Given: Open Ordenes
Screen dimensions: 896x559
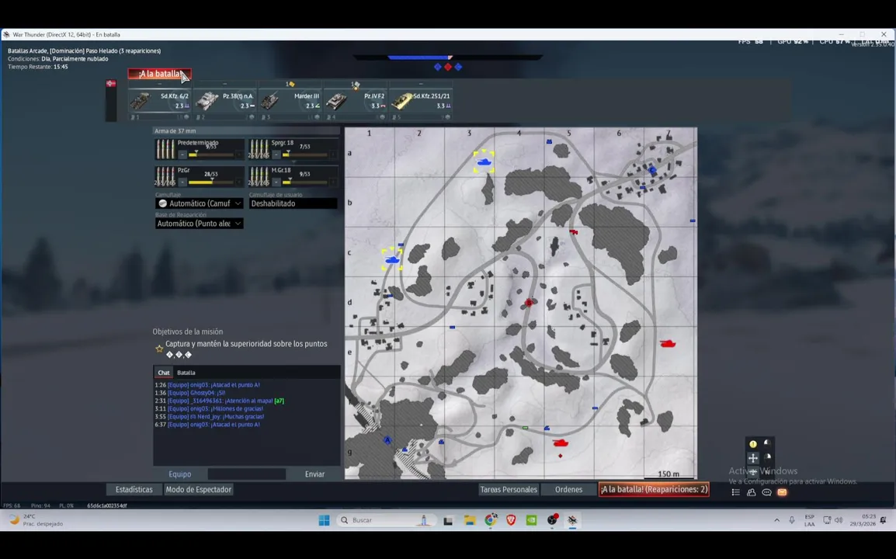Looking at the screenshot, I should [568, 489].
